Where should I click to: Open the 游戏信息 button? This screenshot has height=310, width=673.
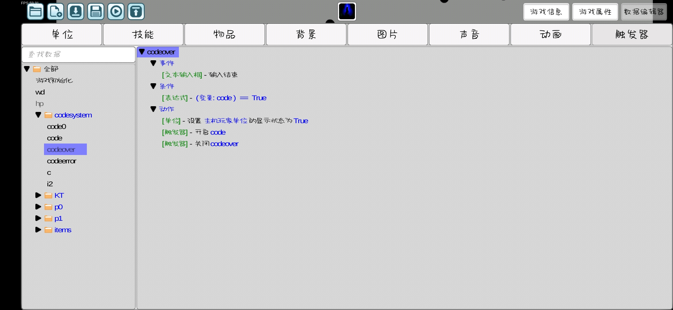click(546, 12)
